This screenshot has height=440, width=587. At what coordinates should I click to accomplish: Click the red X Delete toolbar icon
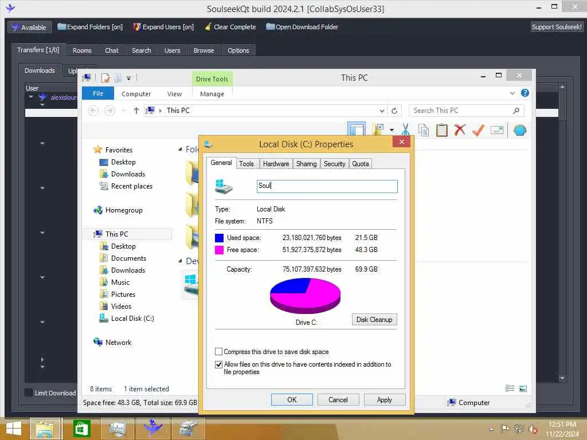coord(460,130)
